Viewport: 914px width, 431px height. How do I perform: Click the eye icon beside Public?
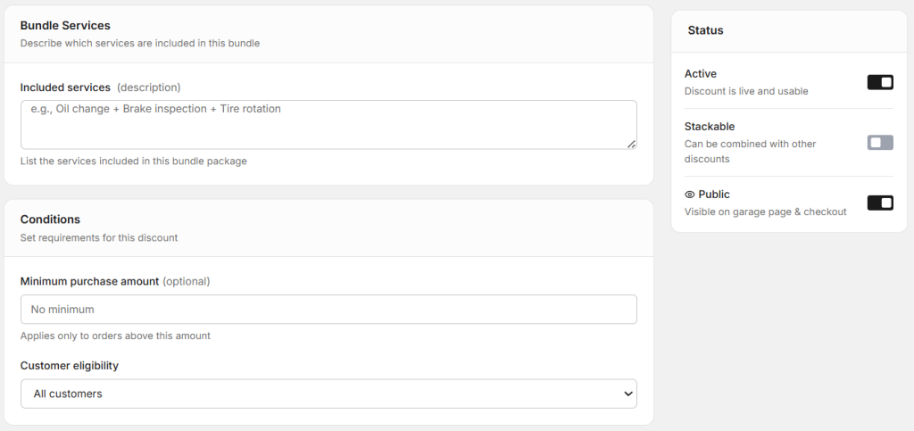click(690, 195)
